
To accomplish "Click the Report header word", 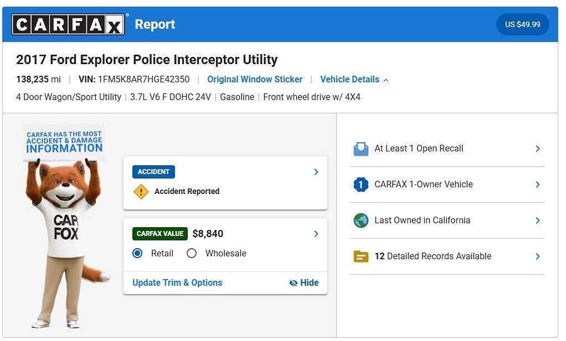I will point(155,24).
